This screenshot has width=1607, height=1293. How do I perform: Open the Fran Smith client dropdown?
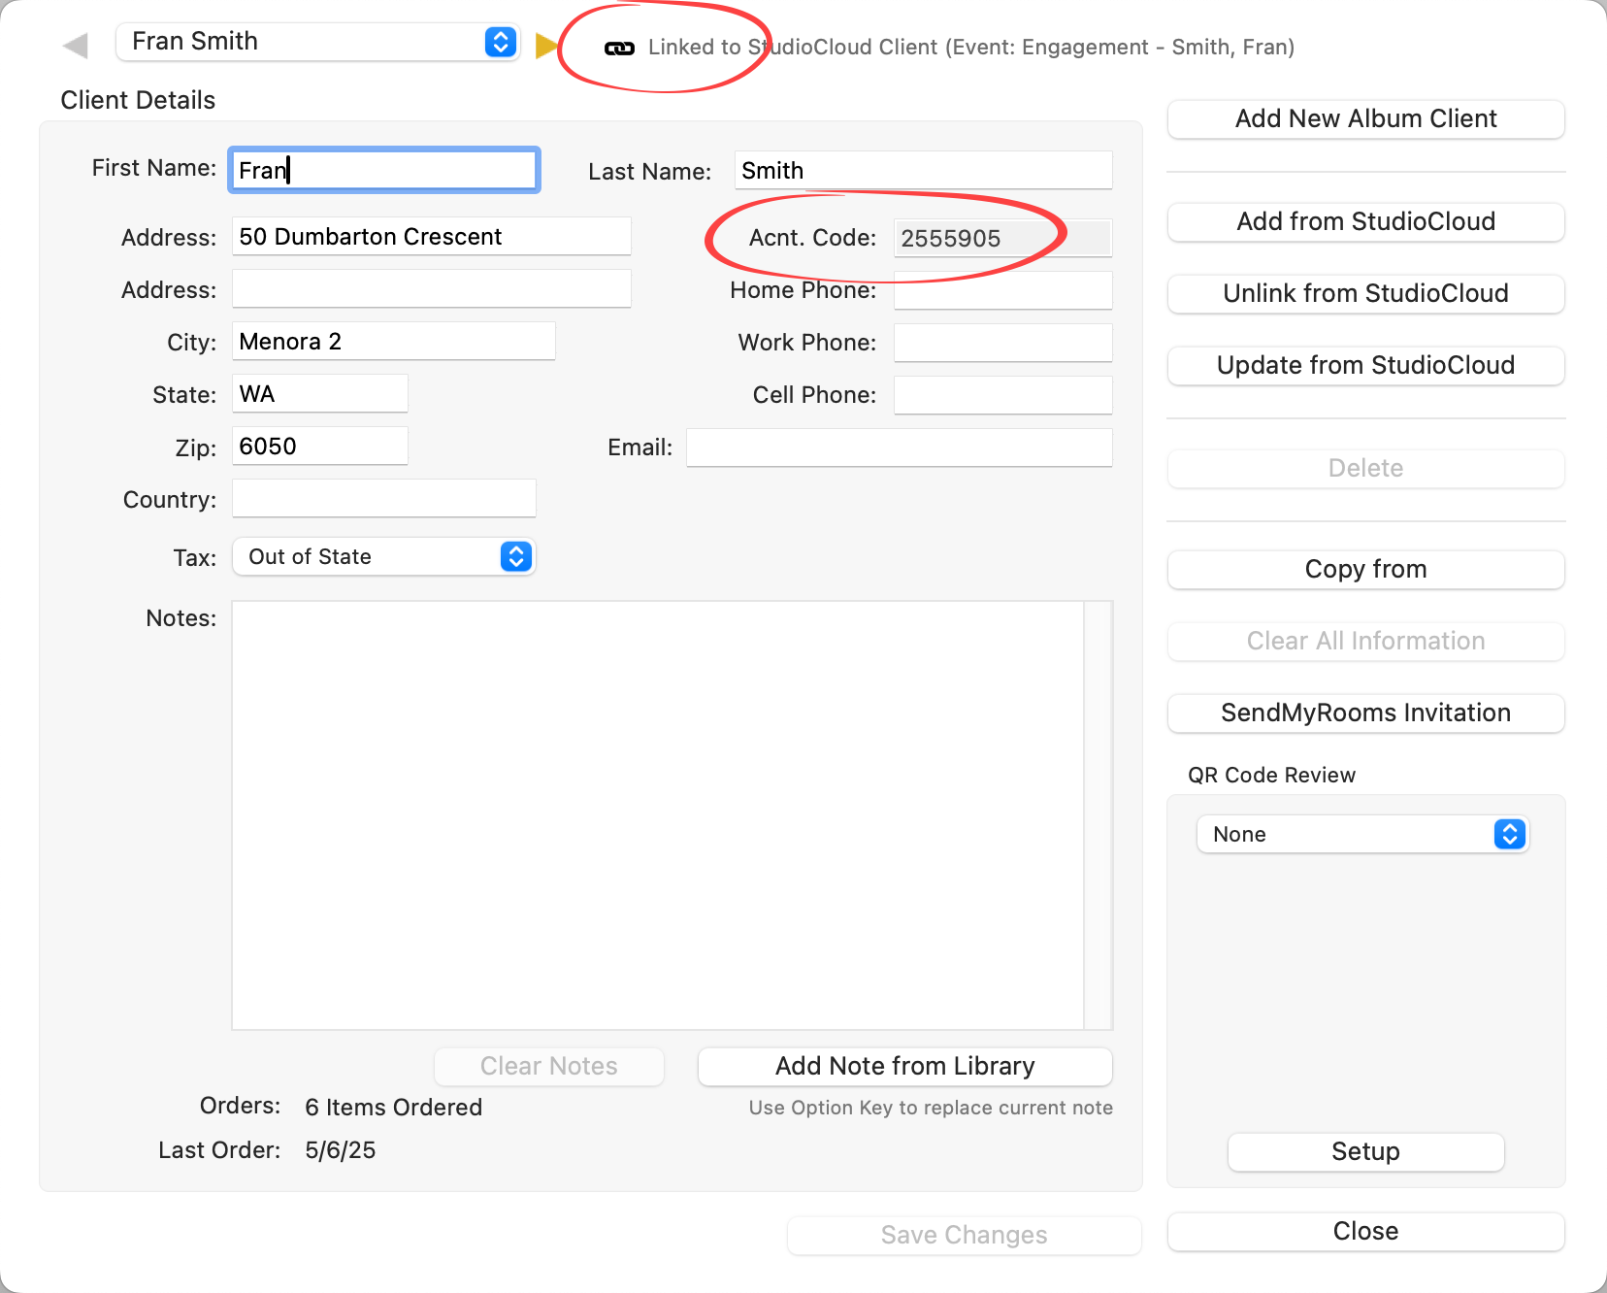500,42
